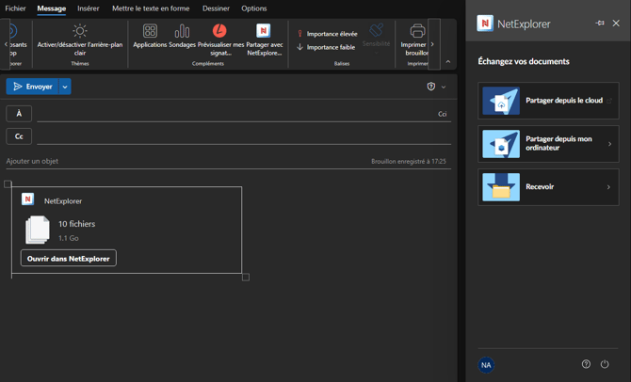Open the help question mark icon
Image resolution: width=631 pixels, height=382 pixels.
click(x=586, y=364)
